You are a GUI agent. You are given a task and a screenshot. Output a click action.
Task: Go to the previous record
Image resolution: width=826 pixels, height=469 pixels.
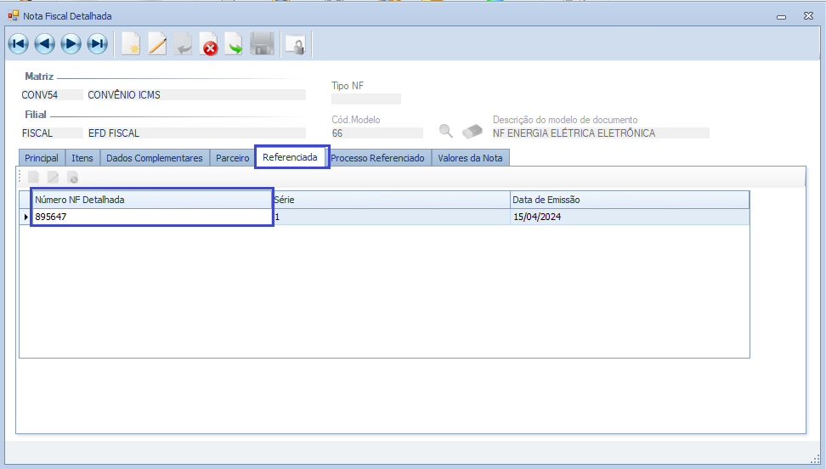[x=45, y=43]
